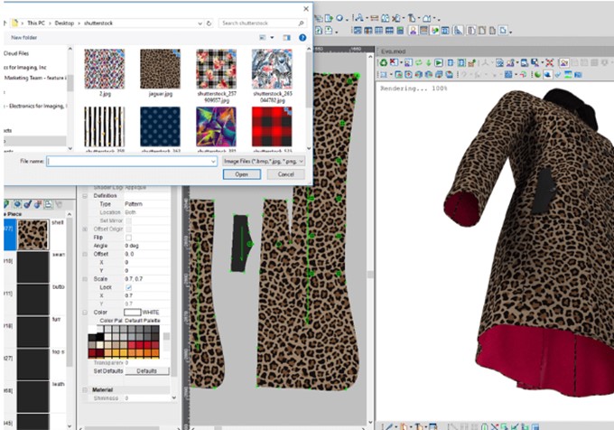Click the red X icon in 3D toolbar

coord(550,62)
